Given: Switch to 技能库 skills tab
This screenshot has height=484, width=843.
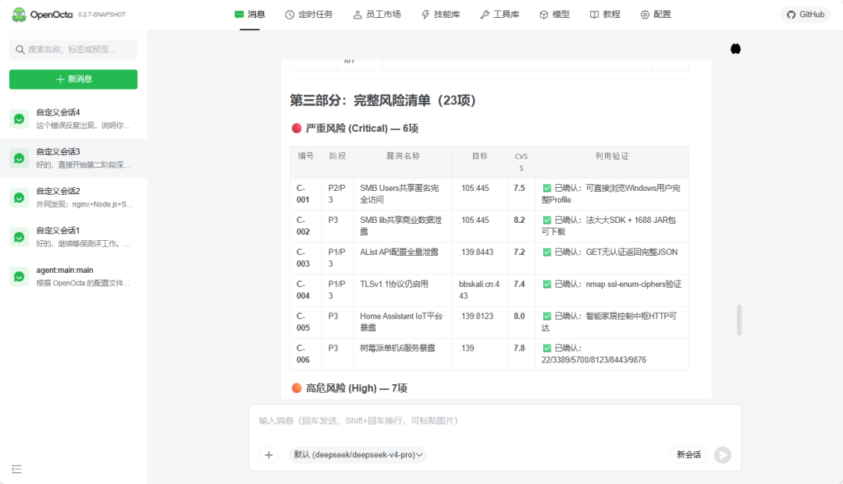Looking at the screenshot, I should [440, 15].
